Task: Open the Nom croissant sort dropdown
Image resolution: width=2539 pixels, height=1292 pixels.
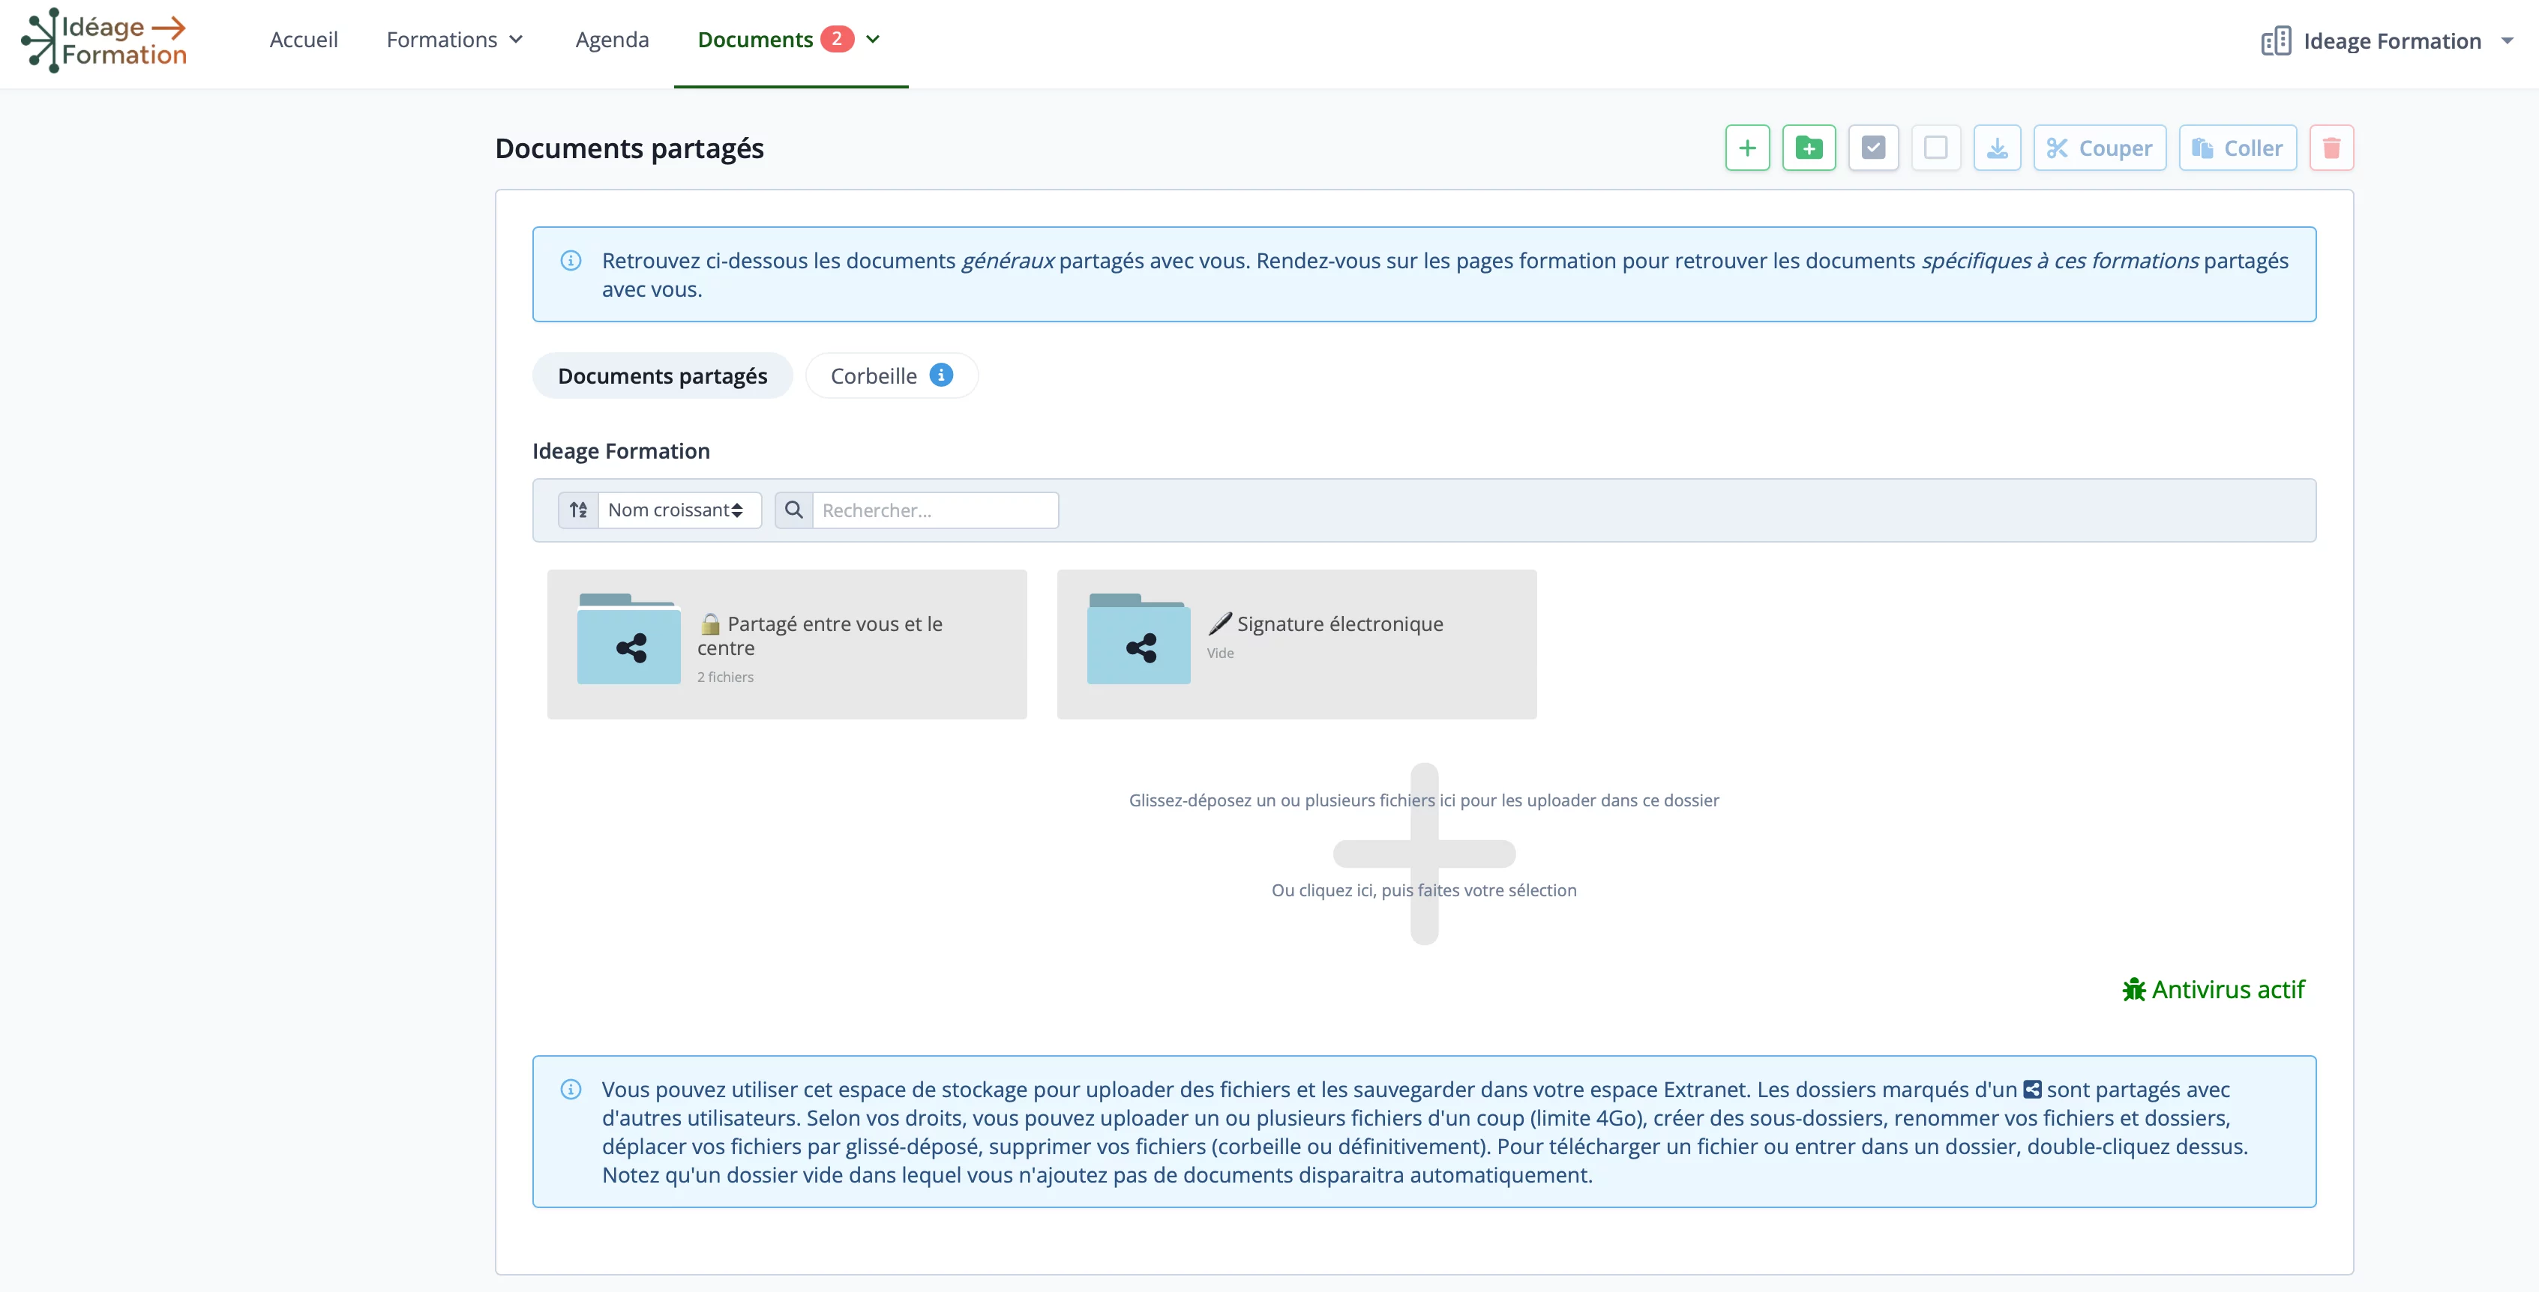Action: click(679, 510)
